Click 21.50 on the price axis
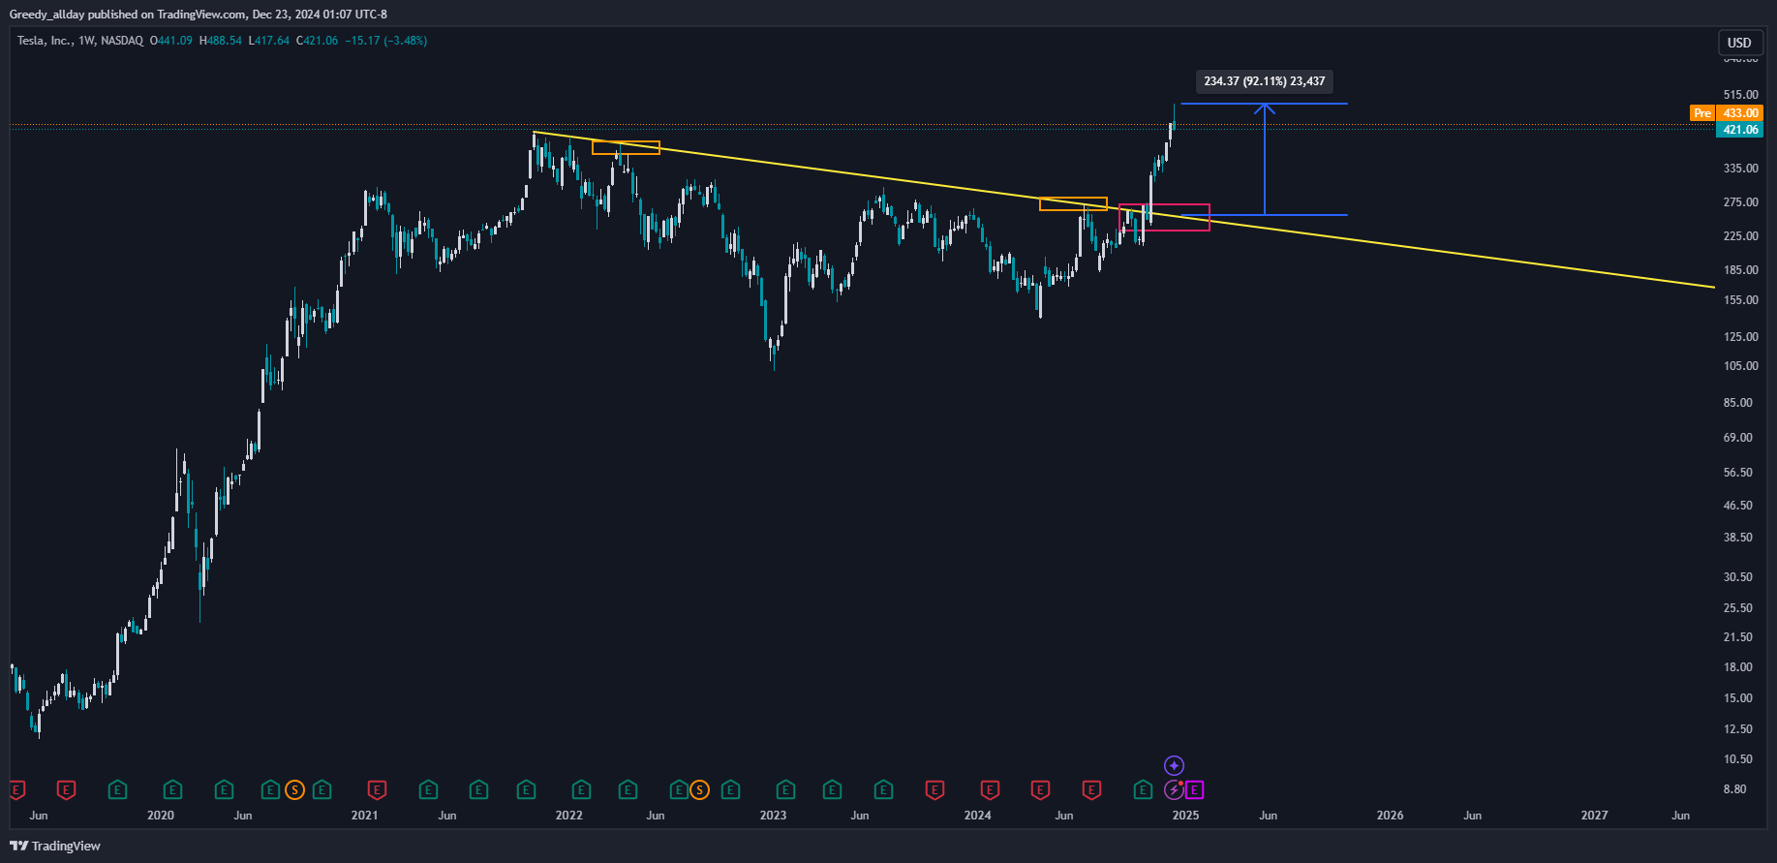 (x=1737, y=637)
